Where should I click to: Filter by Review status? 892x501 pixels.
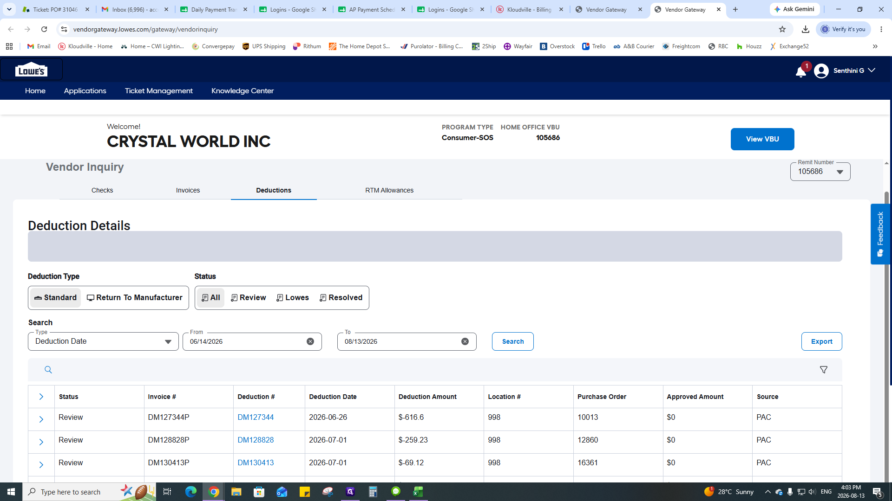(x=249, y=298)
